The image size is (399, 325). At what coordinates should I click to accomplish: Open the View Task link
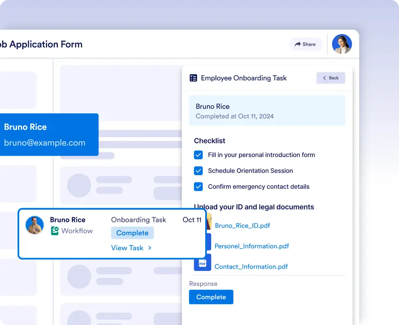pyautogui.click(x=127, y=248)
